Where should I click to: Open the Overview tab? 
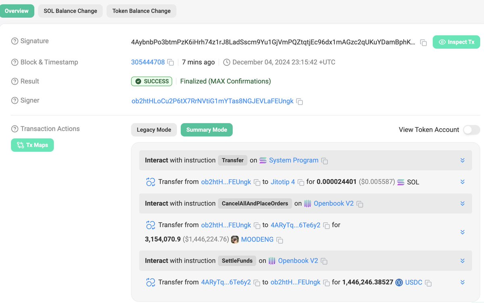[x=17, y=11]
